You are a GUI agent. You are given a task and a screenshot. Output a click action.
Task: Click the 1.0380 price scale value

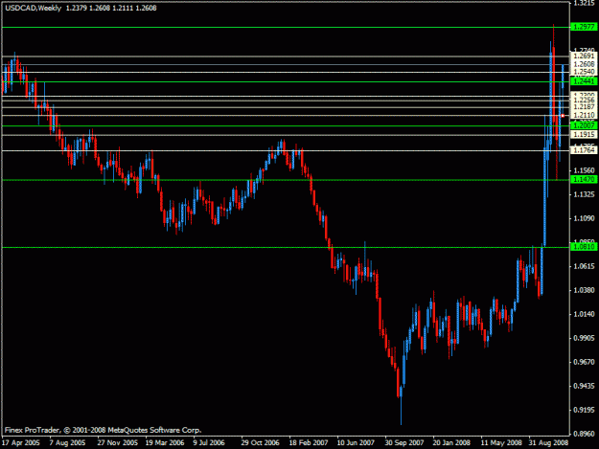pos(585,290)
